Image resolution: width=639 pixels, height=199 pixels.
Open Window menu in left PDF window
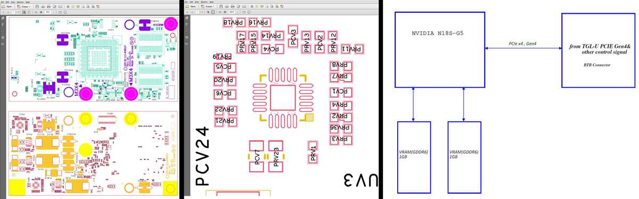(20, 2)
